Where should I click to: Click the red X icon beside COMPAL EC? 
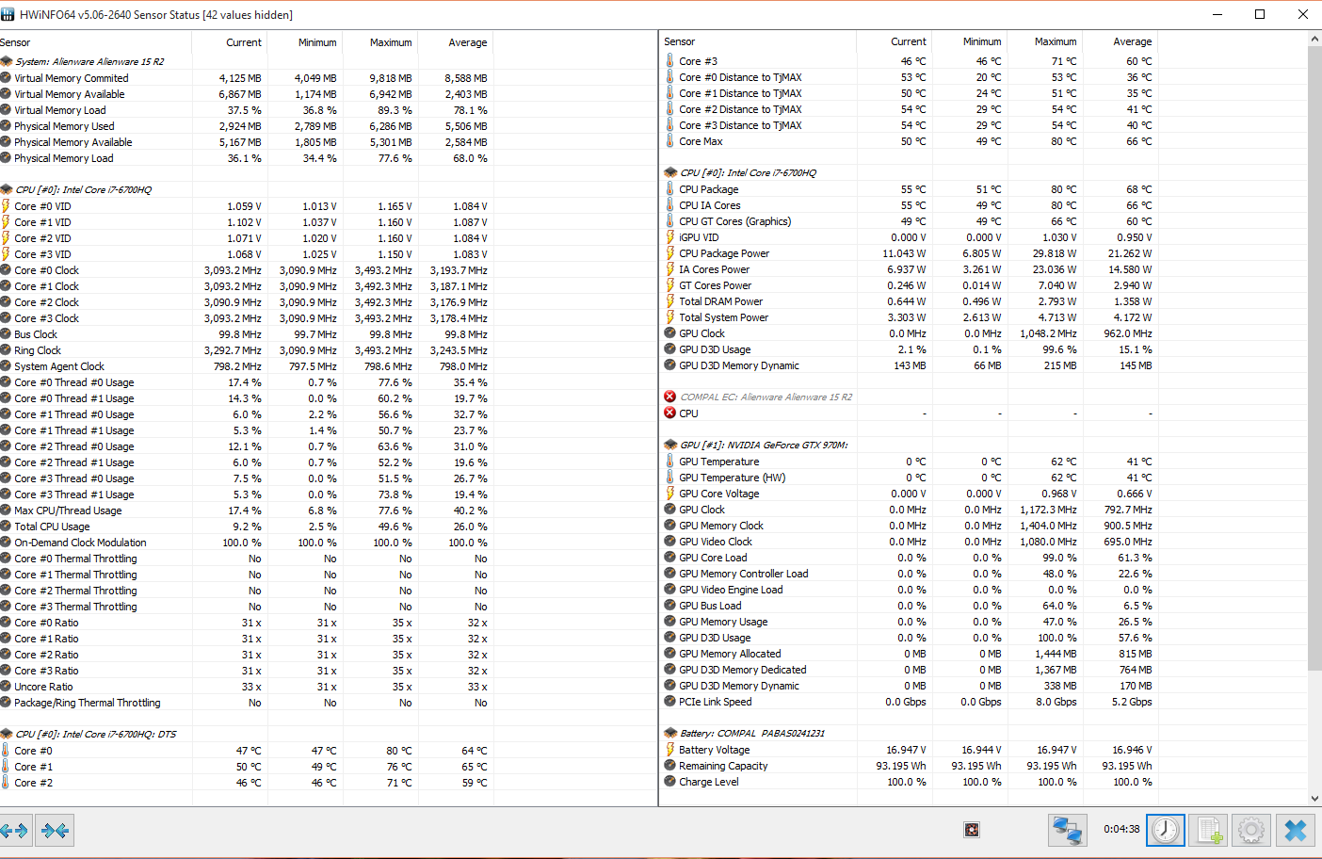(670, 397)
